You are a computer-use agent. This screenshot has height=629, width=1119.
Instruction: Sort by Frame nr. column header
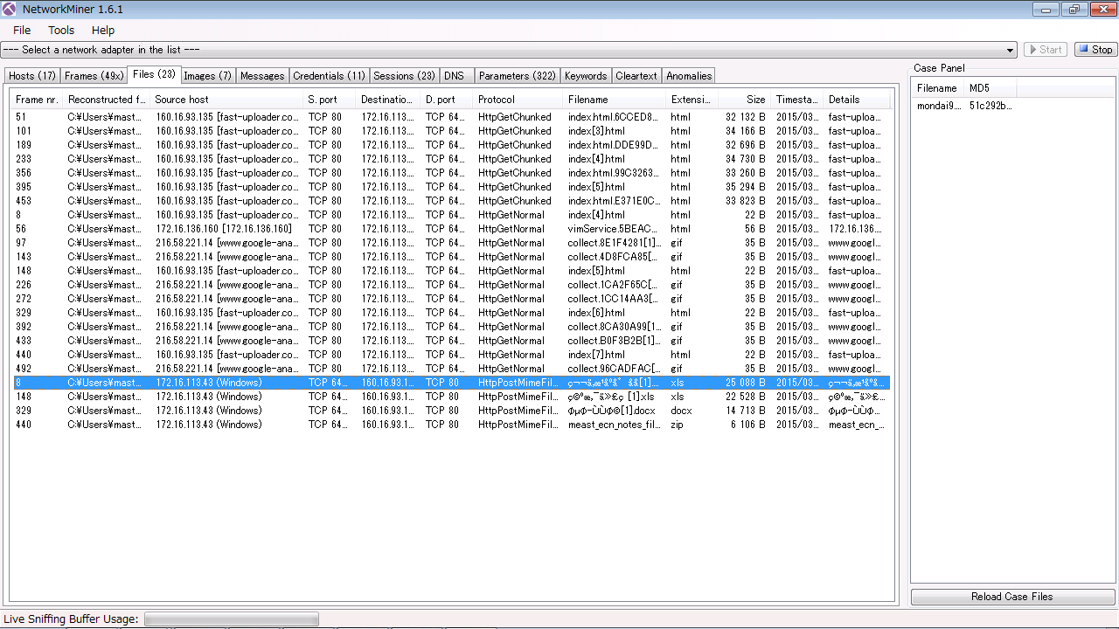[x=37, y=100]
